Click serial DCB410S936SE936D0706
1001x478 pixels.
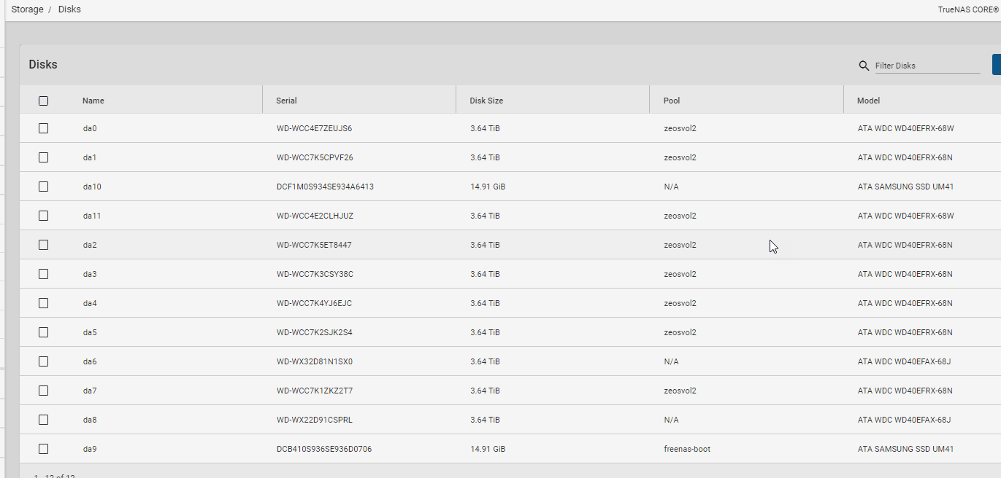[324, 449]
